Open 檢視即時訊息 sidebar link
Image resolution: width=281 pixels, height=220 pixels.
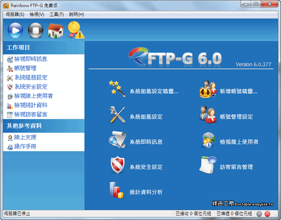[x=31, y=59]
